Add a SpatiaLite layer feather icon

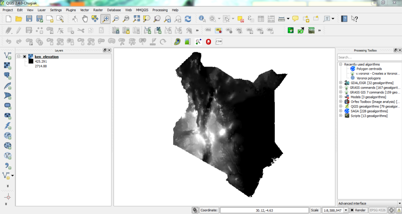coord(7,85)
